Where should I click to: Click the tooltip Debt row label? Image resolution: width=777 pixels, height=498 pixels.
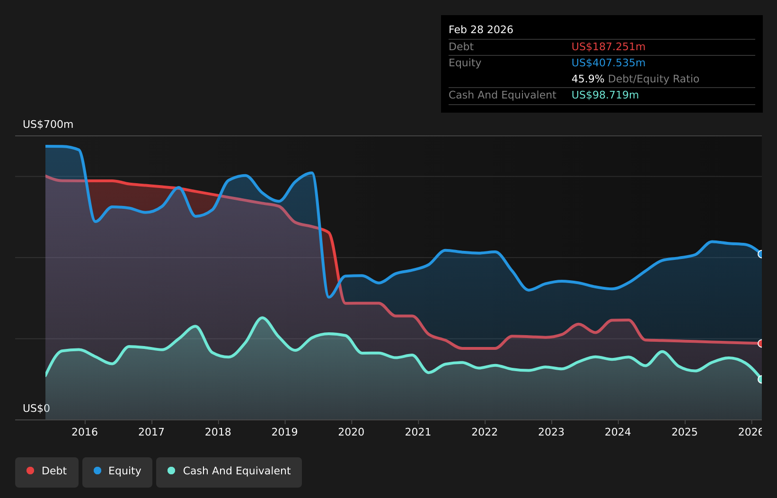pyautogui.click(x=461, y=47)
